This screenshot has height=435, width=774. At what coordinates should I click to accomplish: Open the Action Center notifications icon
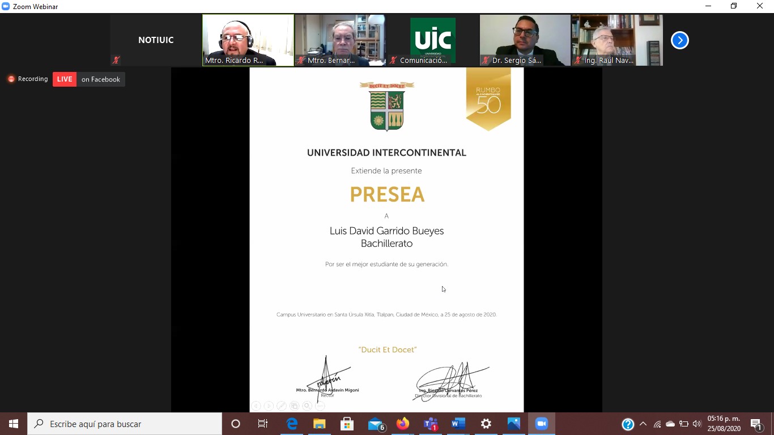[x=756, y=424]
